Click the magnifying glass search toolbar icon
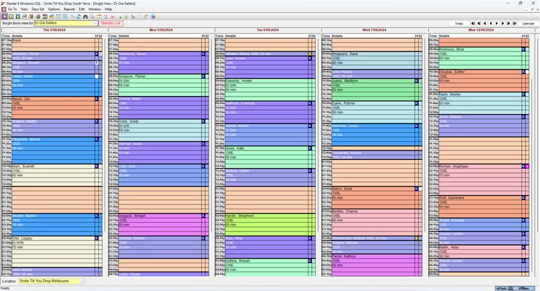The width and height of the screenshot is (540, 291). click(92, 16)
